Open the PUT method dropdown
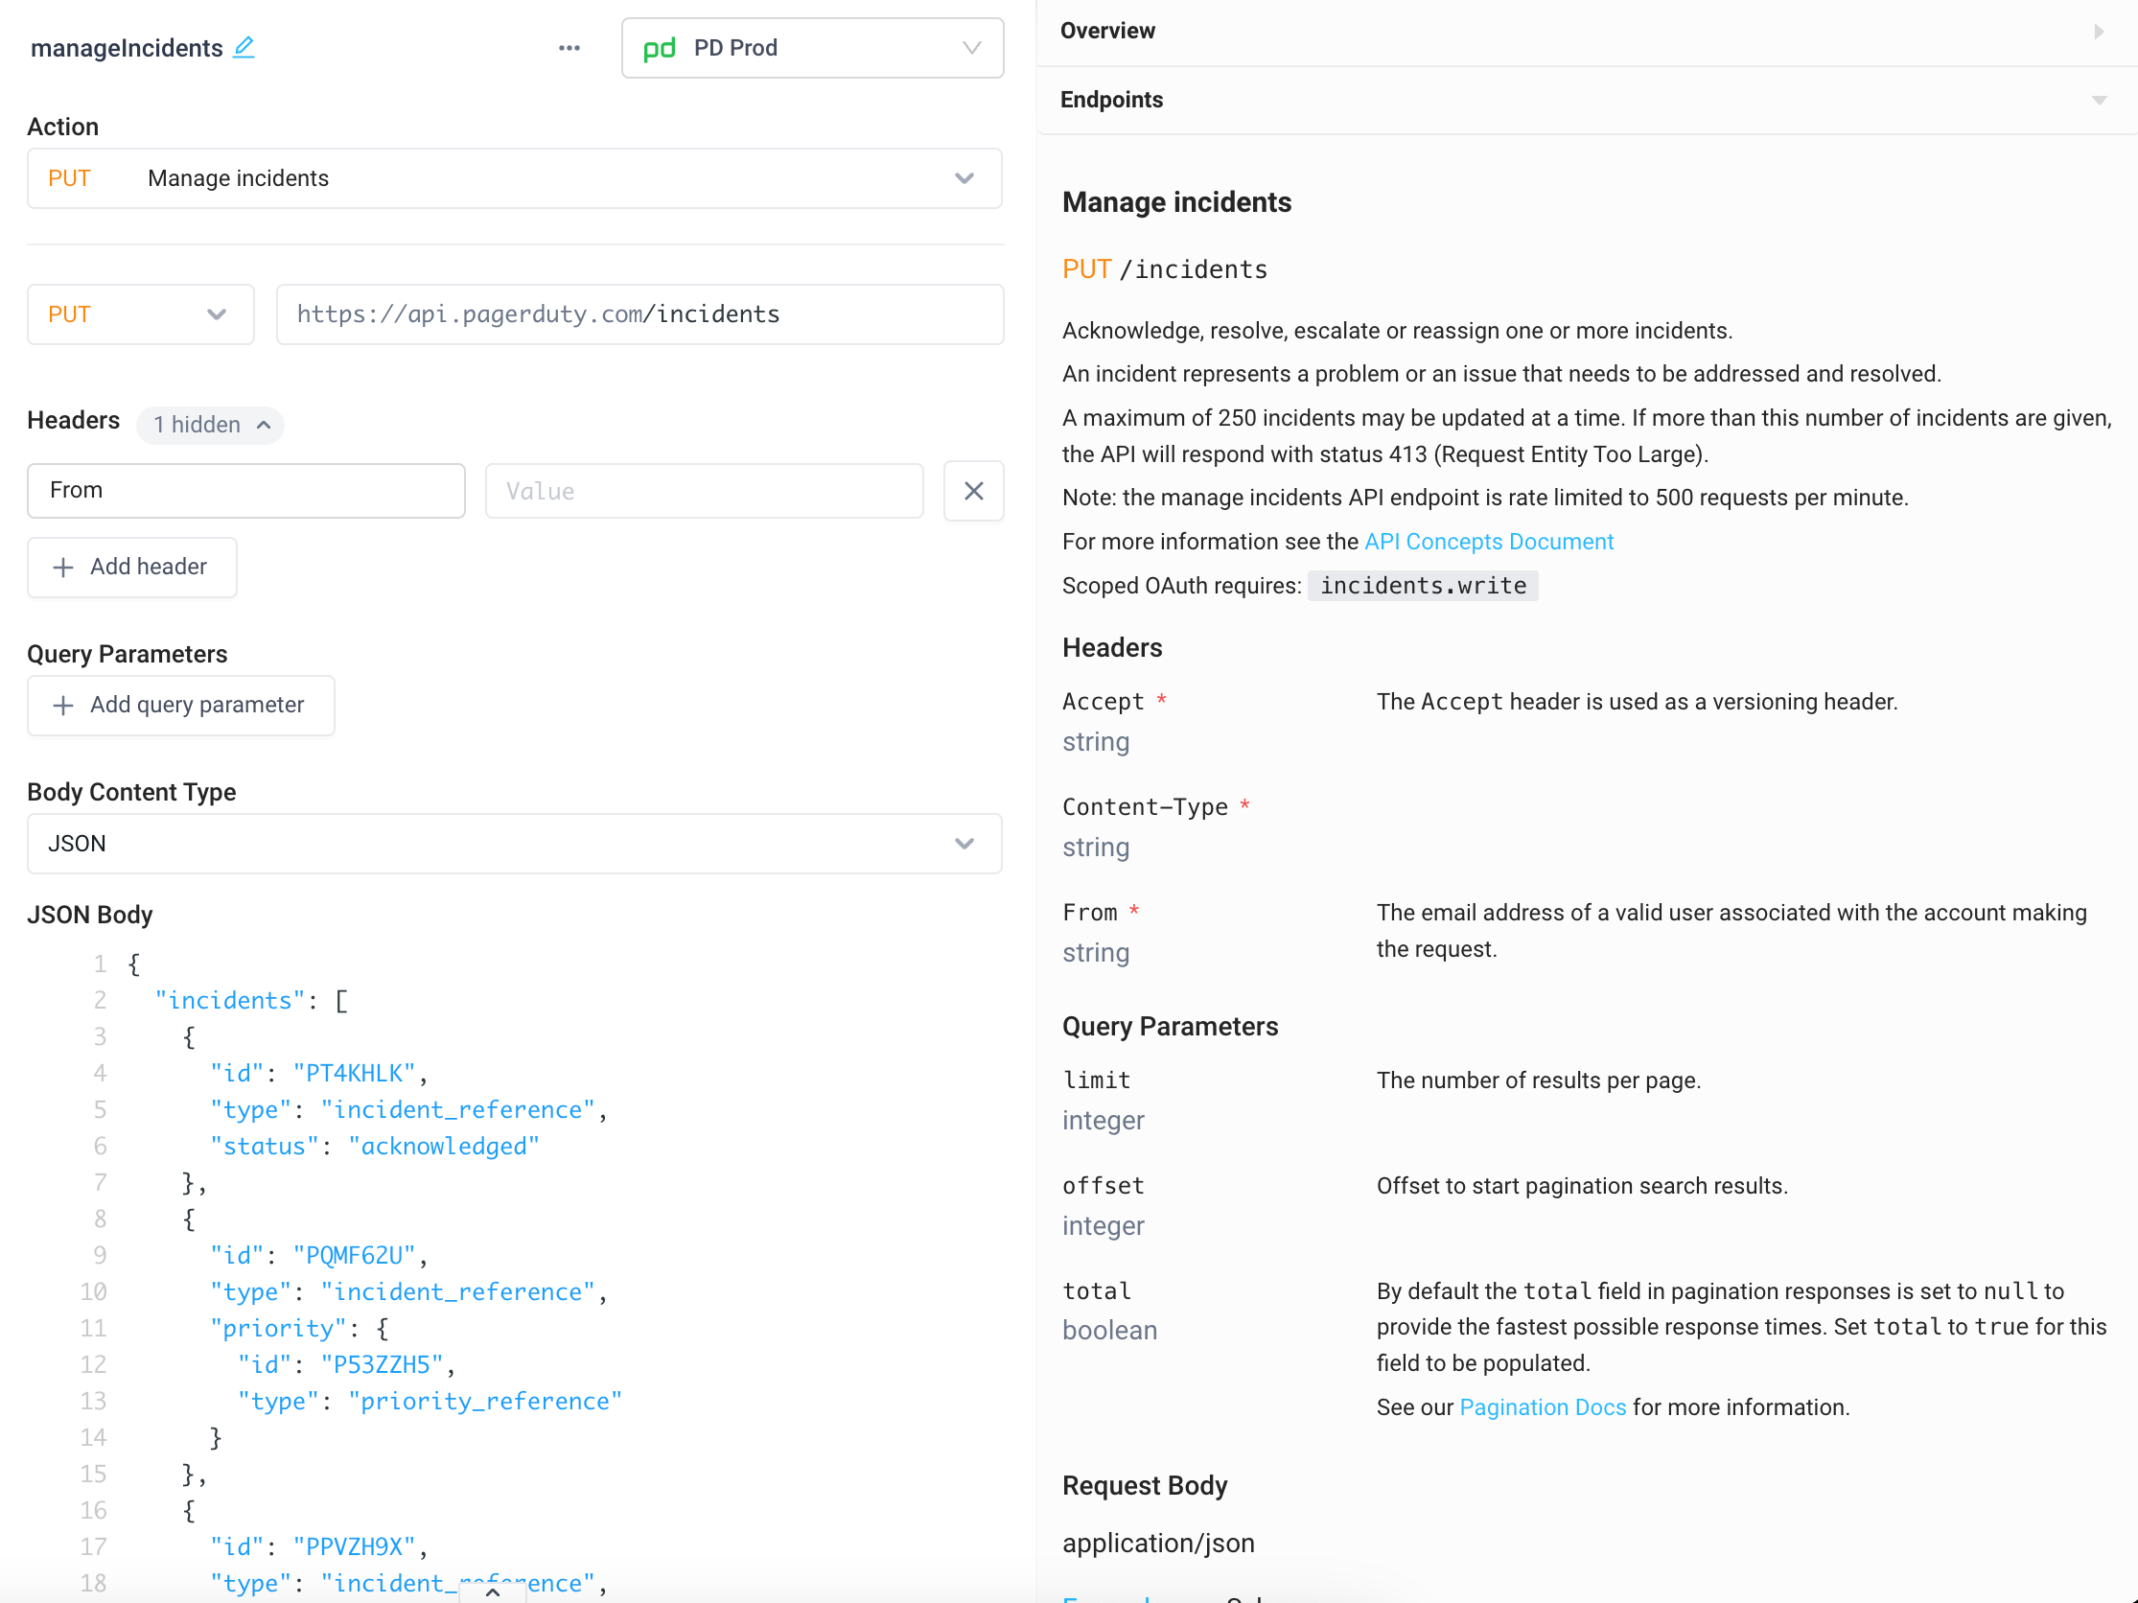This screenshot has height=1603, width=2138. click(x=218, y=314)
